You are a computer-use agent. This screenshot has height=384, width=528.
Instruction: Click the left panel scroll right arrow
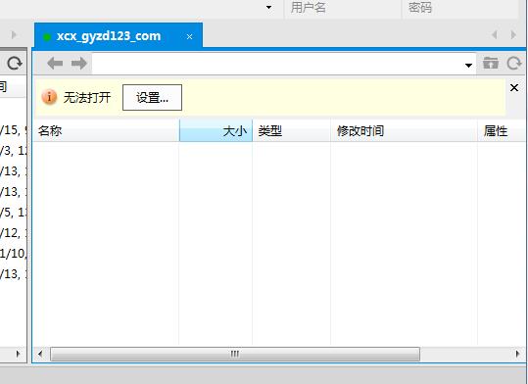(x=18, y=354)
